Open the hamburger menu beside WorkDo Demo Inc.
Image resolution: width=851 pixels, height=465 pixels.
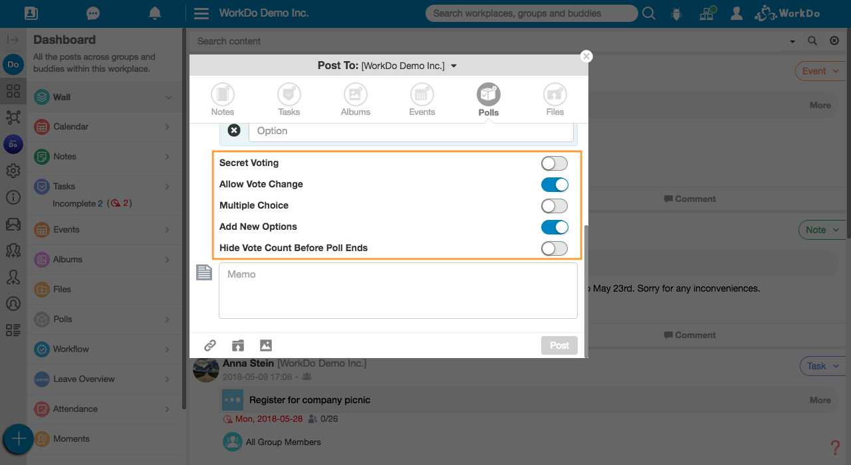201,13
